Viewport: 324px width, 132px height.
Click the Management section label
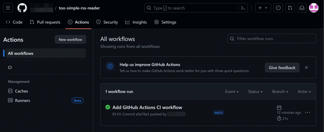(x=19, y=82)
